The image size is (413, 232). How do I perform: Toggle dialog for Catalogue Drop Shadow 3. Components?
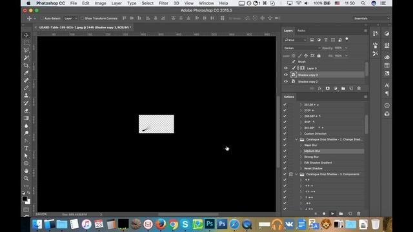291,174
